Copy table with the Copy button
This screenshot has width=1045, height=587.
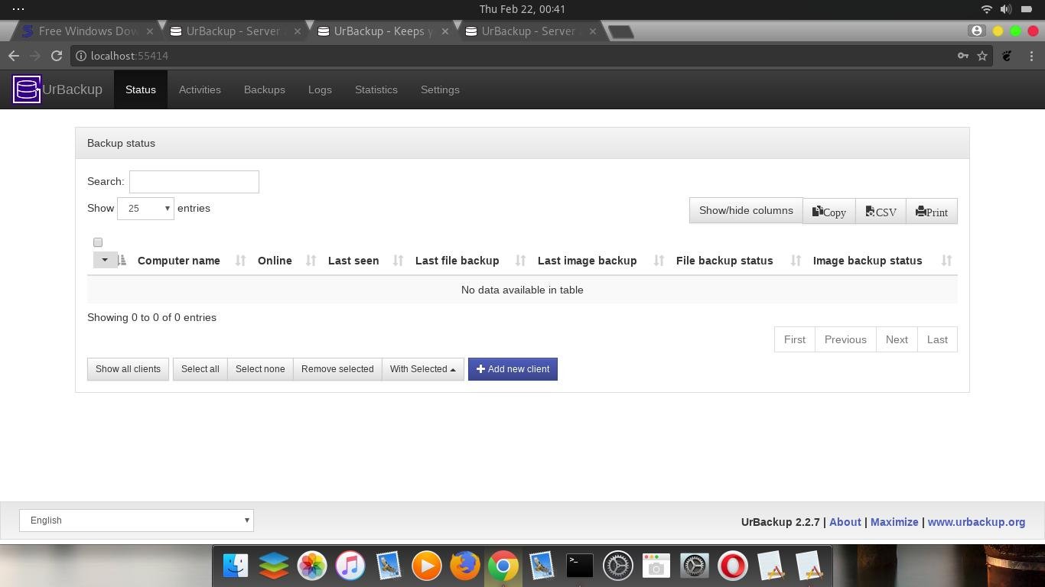829,212
